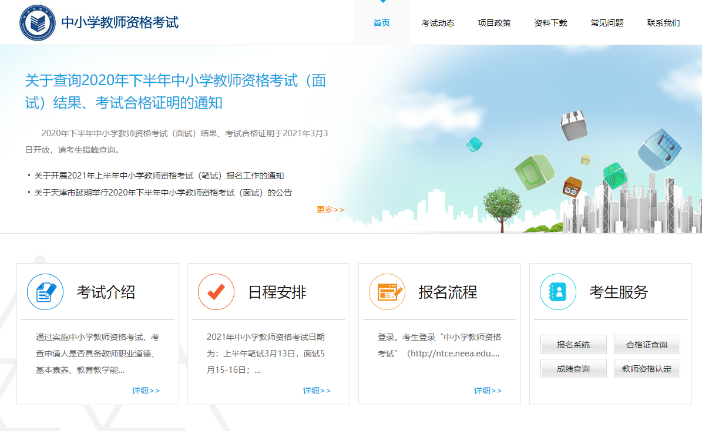Open the 考试动态 menu item

pos(438,23)
